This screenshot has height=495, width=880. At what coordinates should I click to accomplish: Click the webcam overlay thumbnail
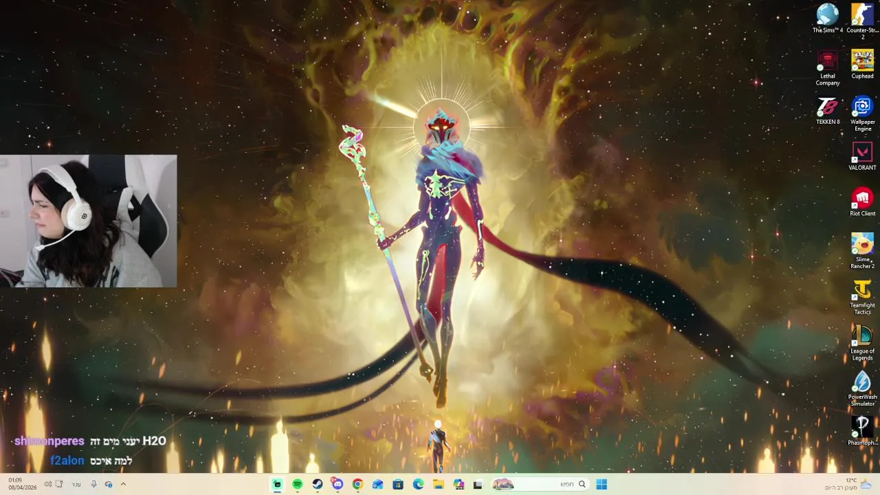point(88,221)
